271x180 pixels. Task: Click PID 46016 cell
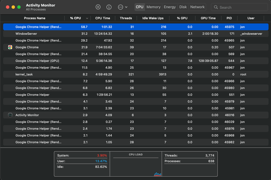(x=229, y=115)
